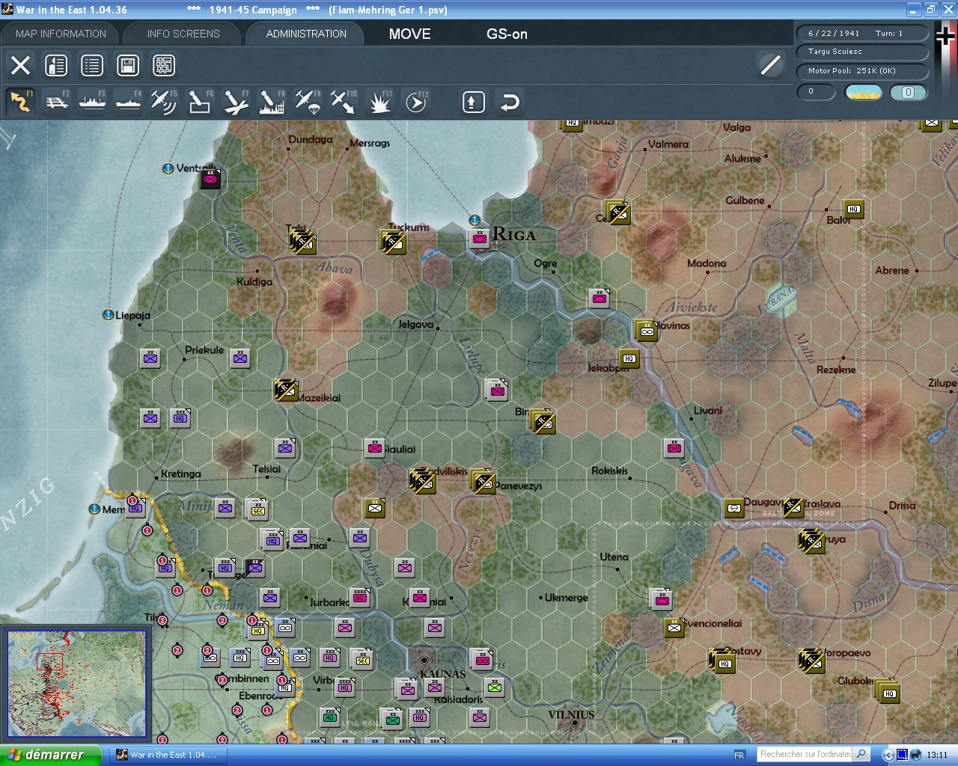Select the unit counter at Daugavpils

tap(734, 508)
